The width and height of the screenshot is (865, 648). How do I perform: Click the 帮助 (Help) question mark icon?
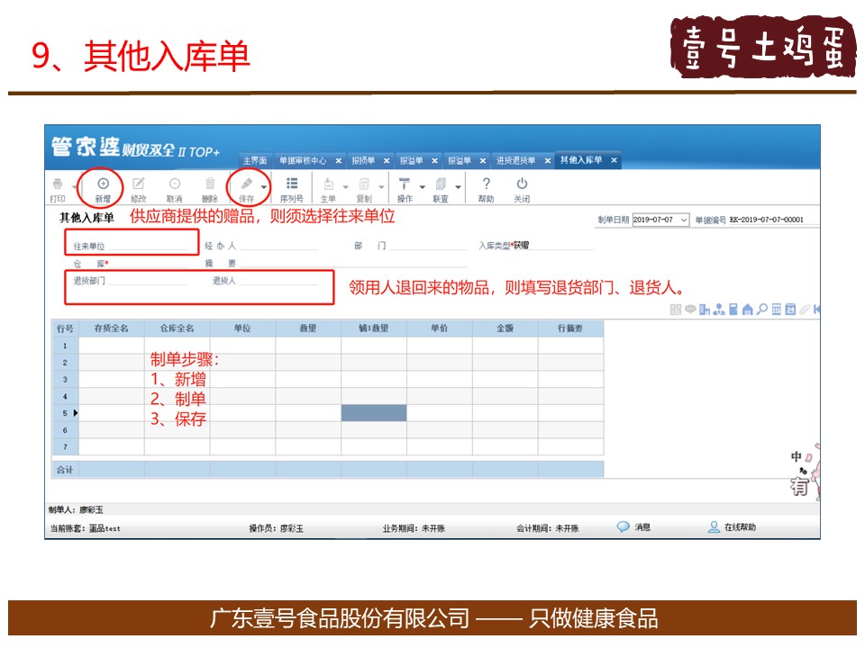pyautogui.click(x=486, y=184)
